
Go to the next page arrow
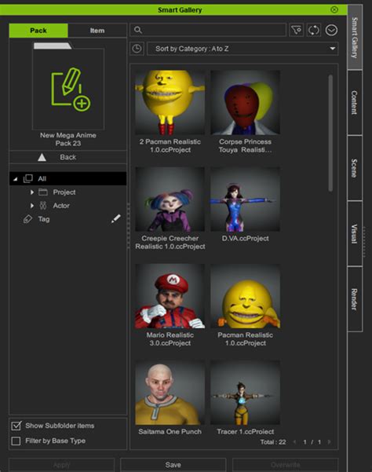[x=330, y=442]
